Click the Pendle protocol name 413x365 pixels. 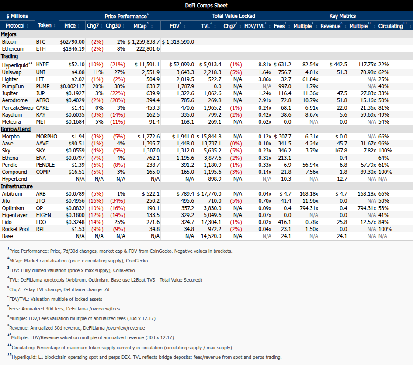(x=10, y=165)
